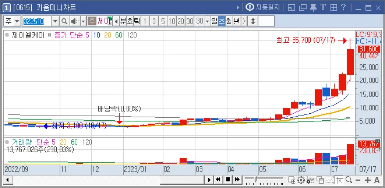Open the 주 market type dropdown
Screen dimensions: 385x188
pyautogui.click(x=17, y=21)
